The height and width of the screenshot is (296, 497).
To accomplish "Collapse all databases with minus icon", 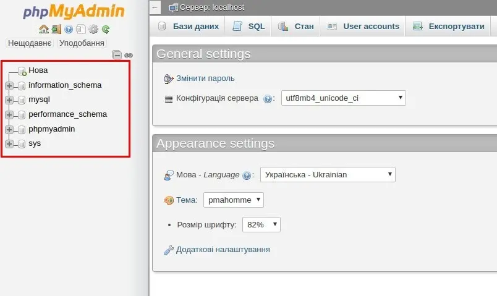I will (x=117, y=55).
